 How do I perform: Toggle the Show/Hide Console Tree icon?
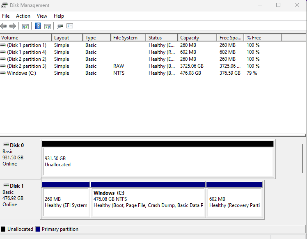25,26
